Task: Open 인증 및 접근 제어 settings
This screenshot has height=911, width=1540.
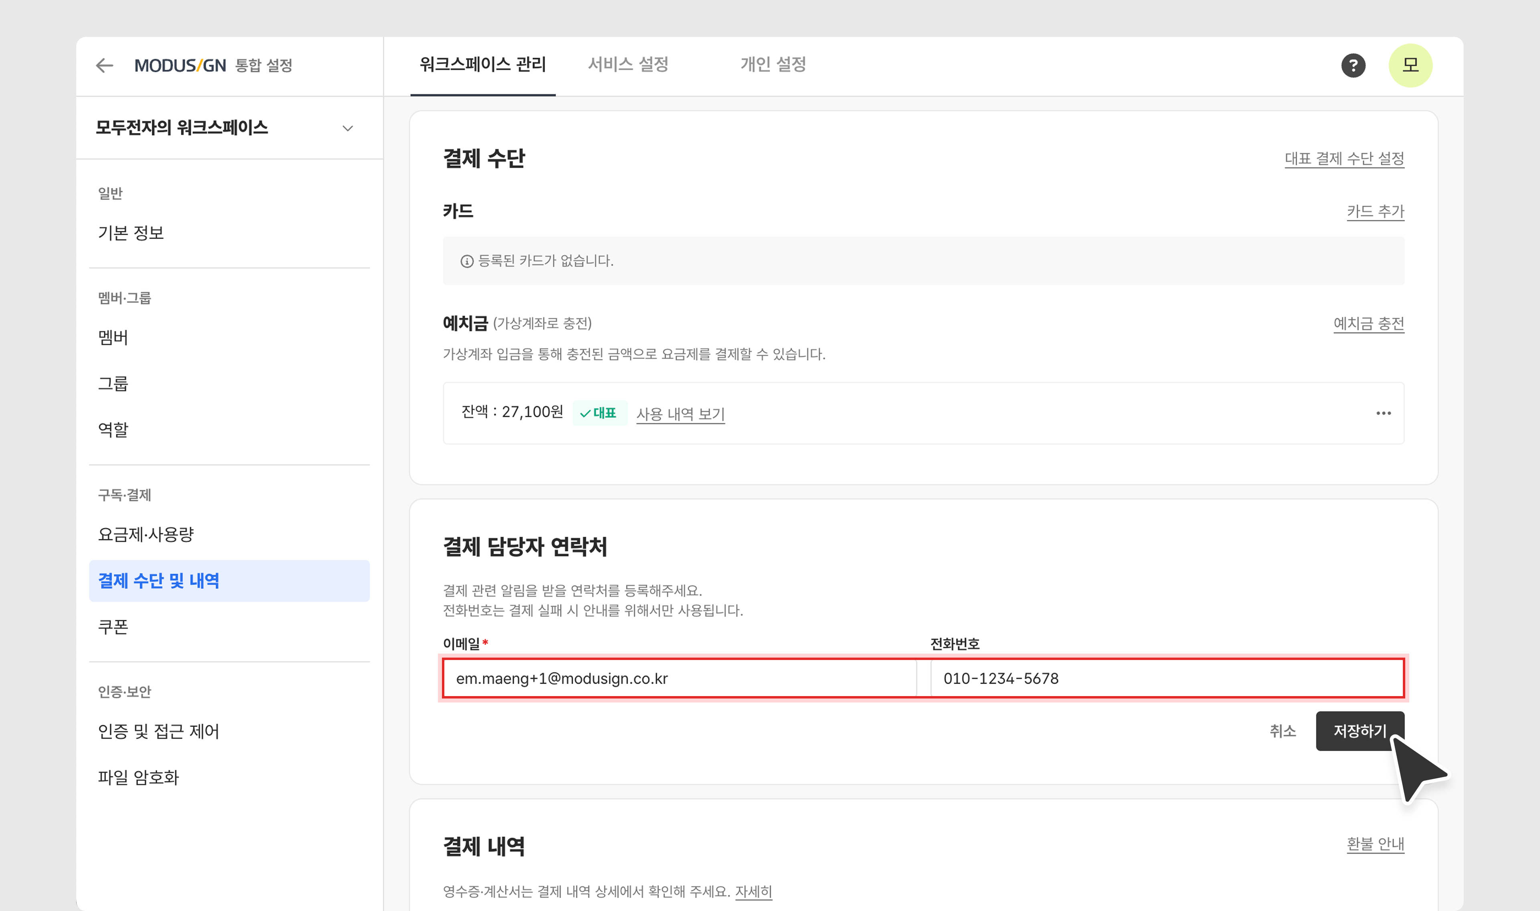Action: point(158,731)
